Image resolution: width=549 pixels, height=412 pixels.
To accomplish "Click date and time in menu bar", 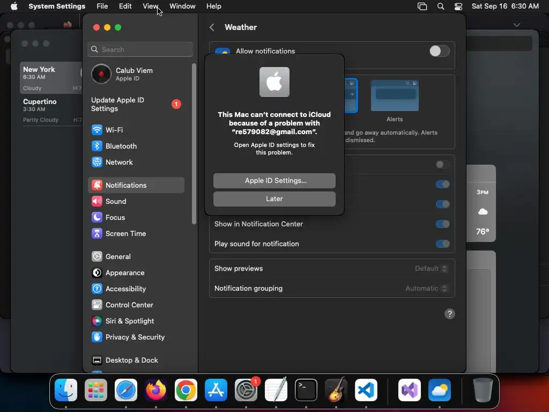I will tap(505, 6).
